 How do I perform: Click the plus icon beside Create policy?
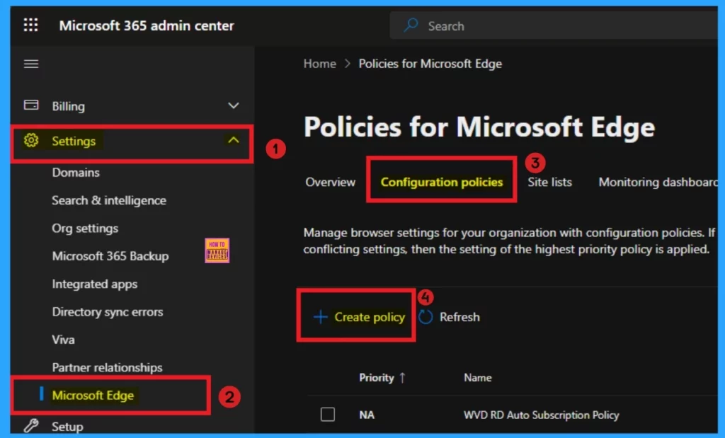[x=321, y=317]
